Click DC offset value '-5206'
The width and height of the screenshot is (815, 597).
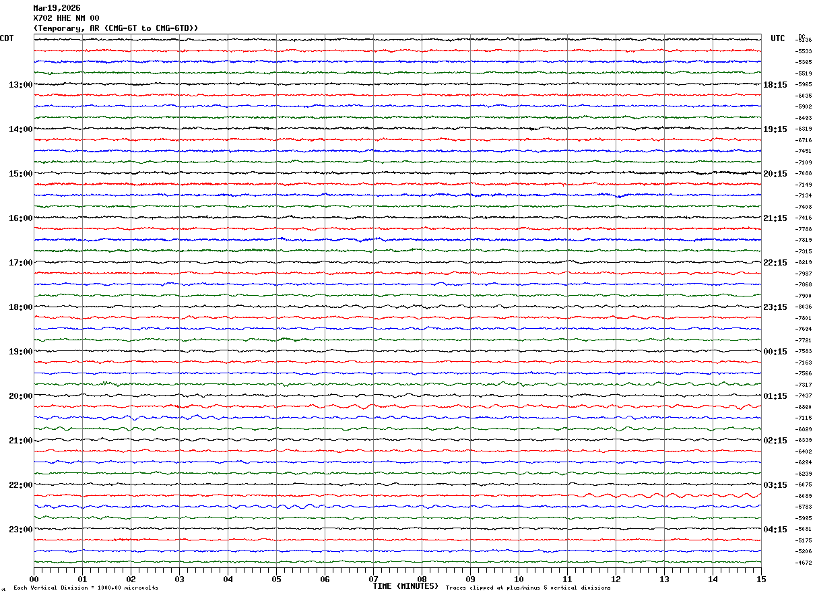[804, 552]
